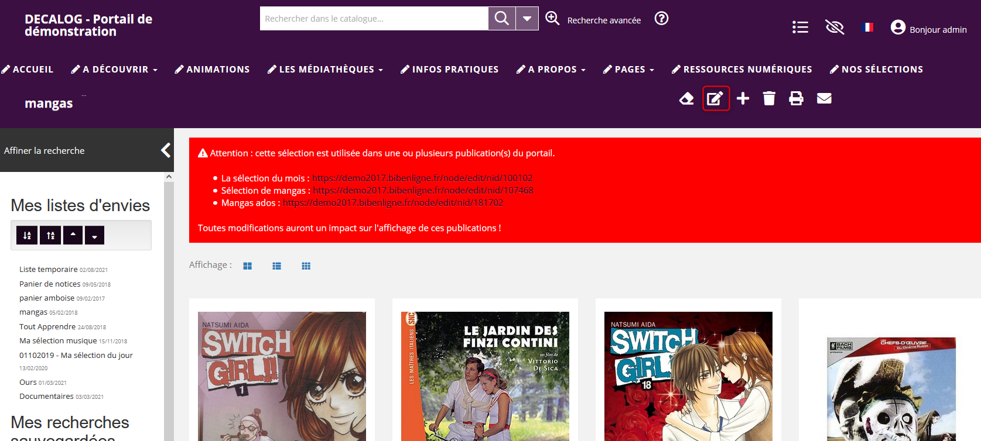Click the pencil icon beside ACCUEIL
Screen dimensions: 981x441
[x=6, y=69]
